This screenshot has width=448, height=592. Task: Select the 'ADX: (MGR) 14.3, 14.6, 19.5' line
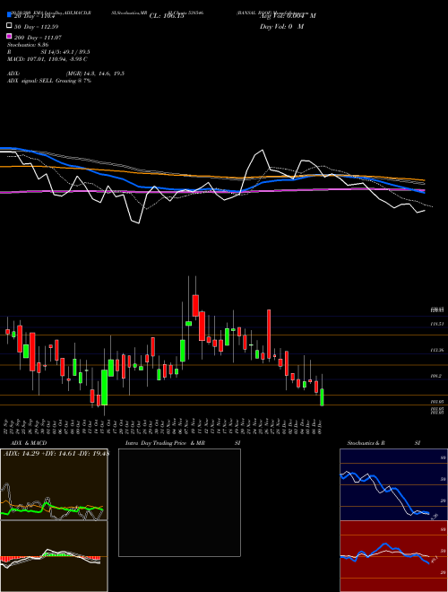65,74
